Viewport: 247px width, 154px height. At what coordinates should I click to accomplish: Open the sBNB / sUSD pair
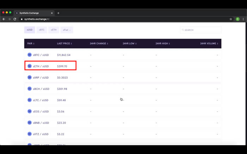point(41,123)
